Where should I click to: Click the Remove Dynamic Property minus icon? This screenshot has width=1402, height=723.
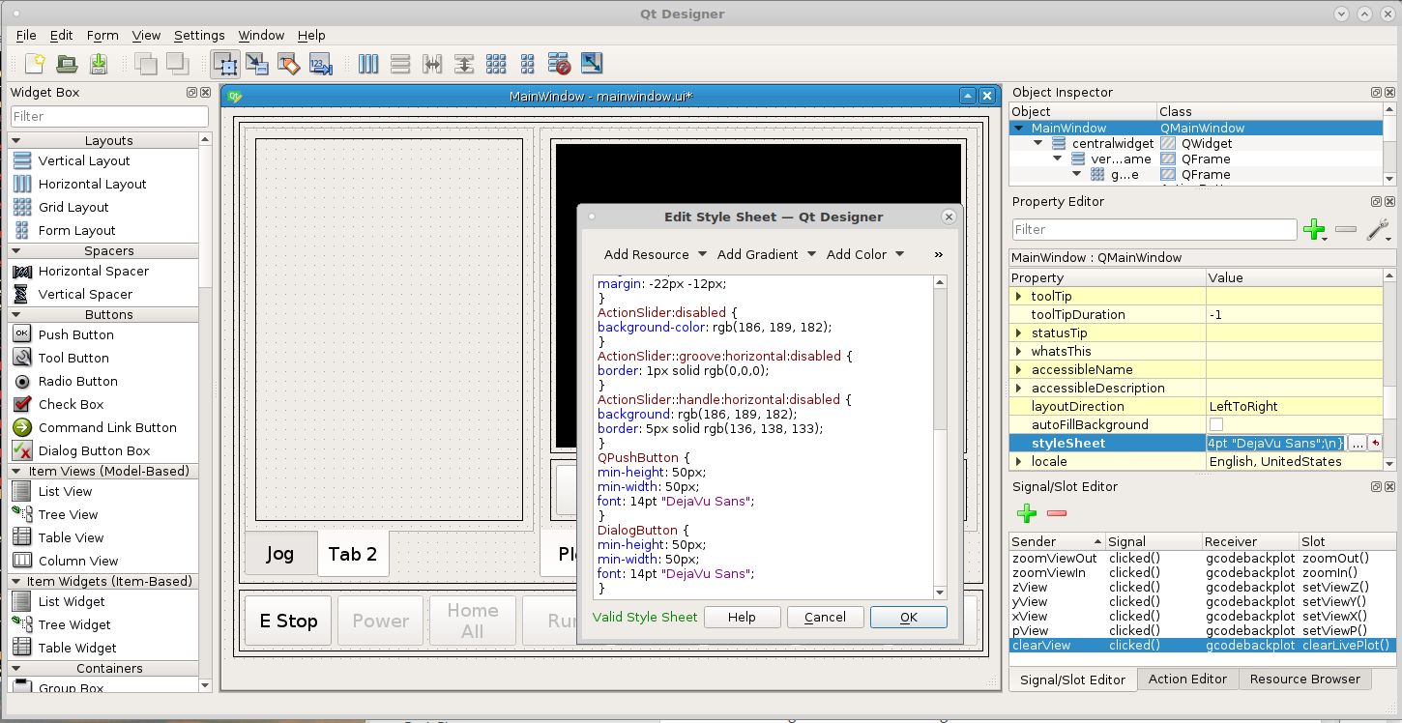pyautogui.click(x=1346, y=229)
